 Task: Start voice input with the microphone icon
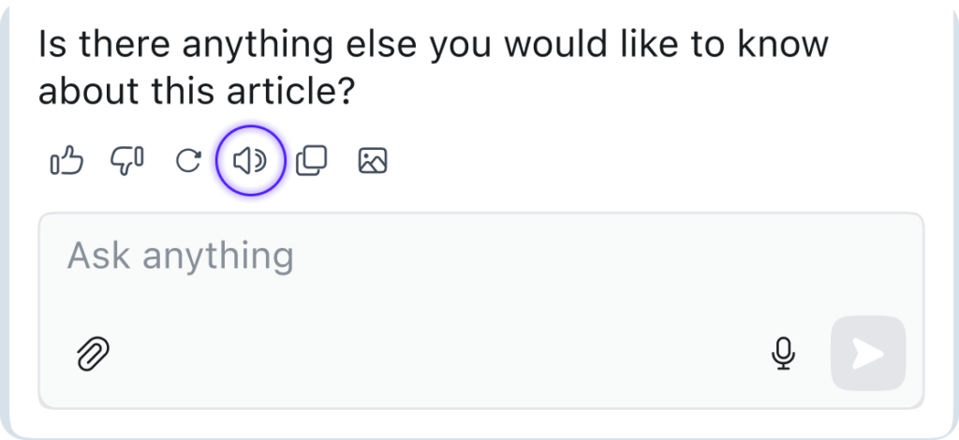click(x=784, y=353)
